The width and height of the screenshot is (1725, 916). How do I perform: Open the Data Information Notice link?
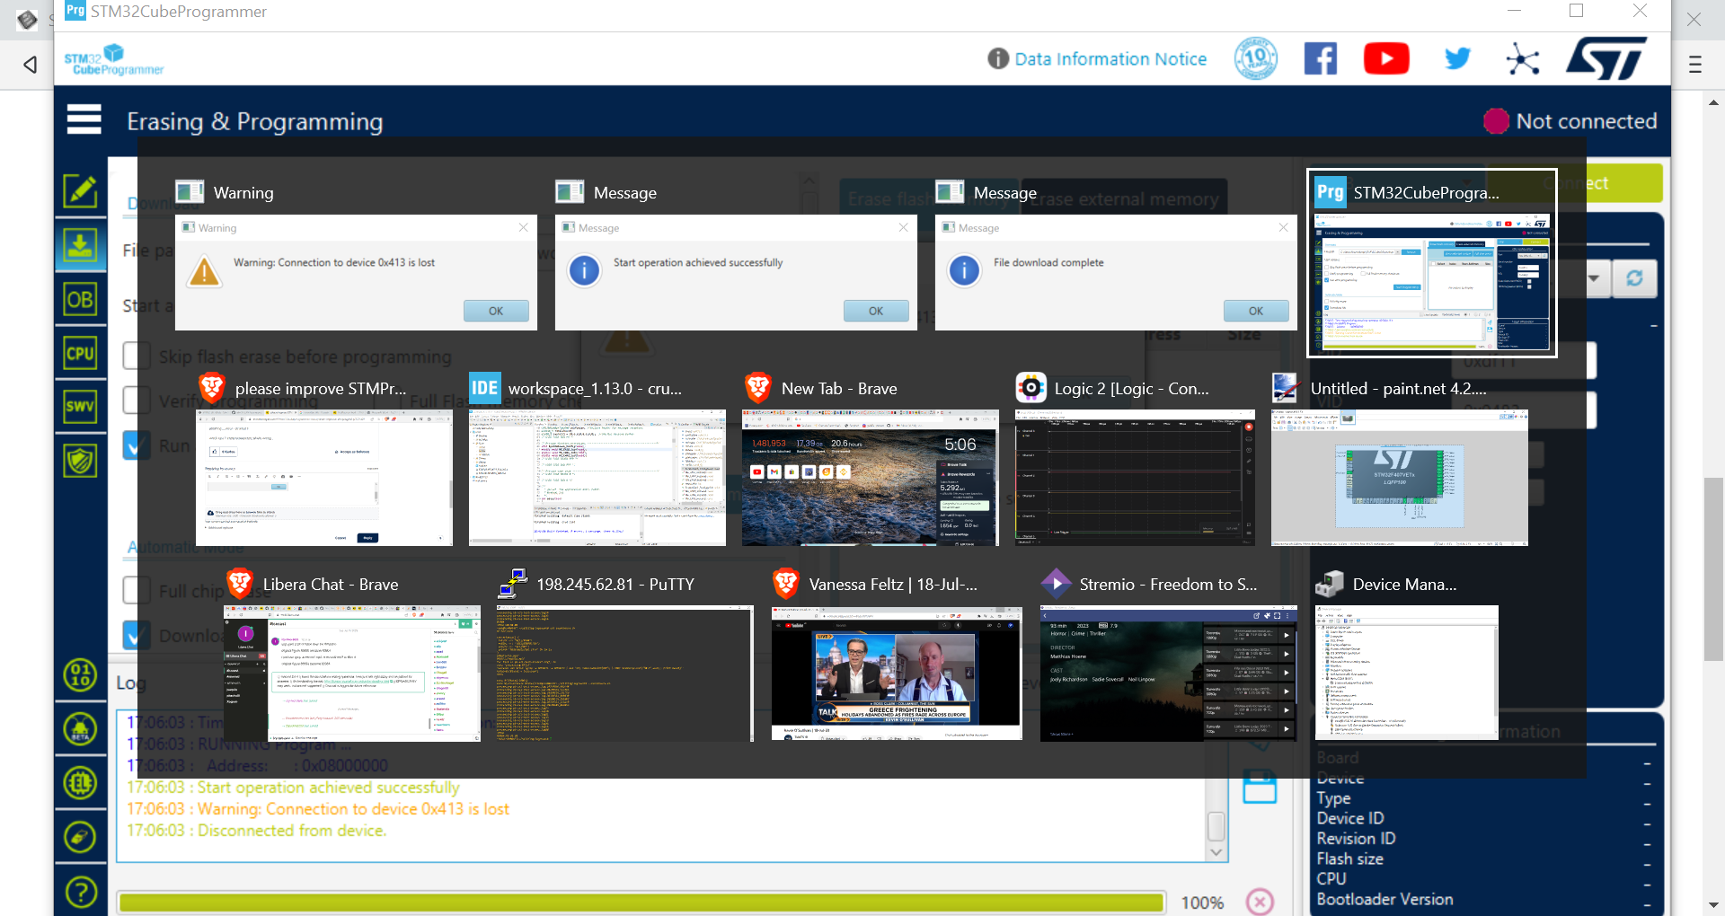click(1110, 59)
